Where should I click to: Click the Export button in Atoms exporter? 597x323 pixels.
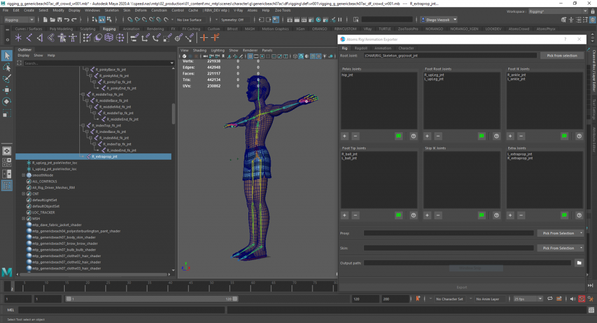(x=462, y=287)
